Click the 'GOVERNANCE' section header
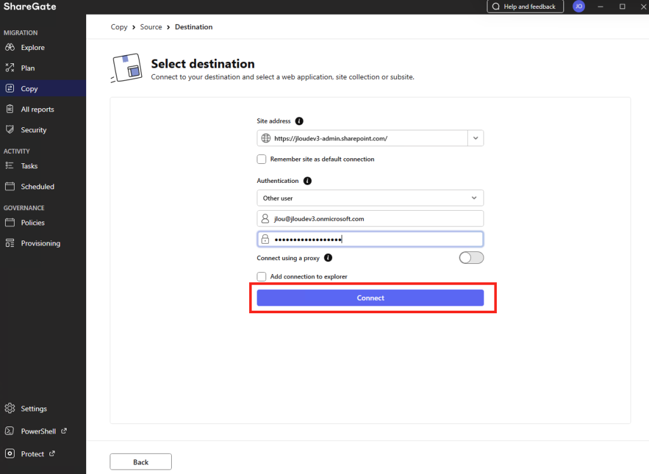Viewport: 649px width, 474px height. coord(24,208)
